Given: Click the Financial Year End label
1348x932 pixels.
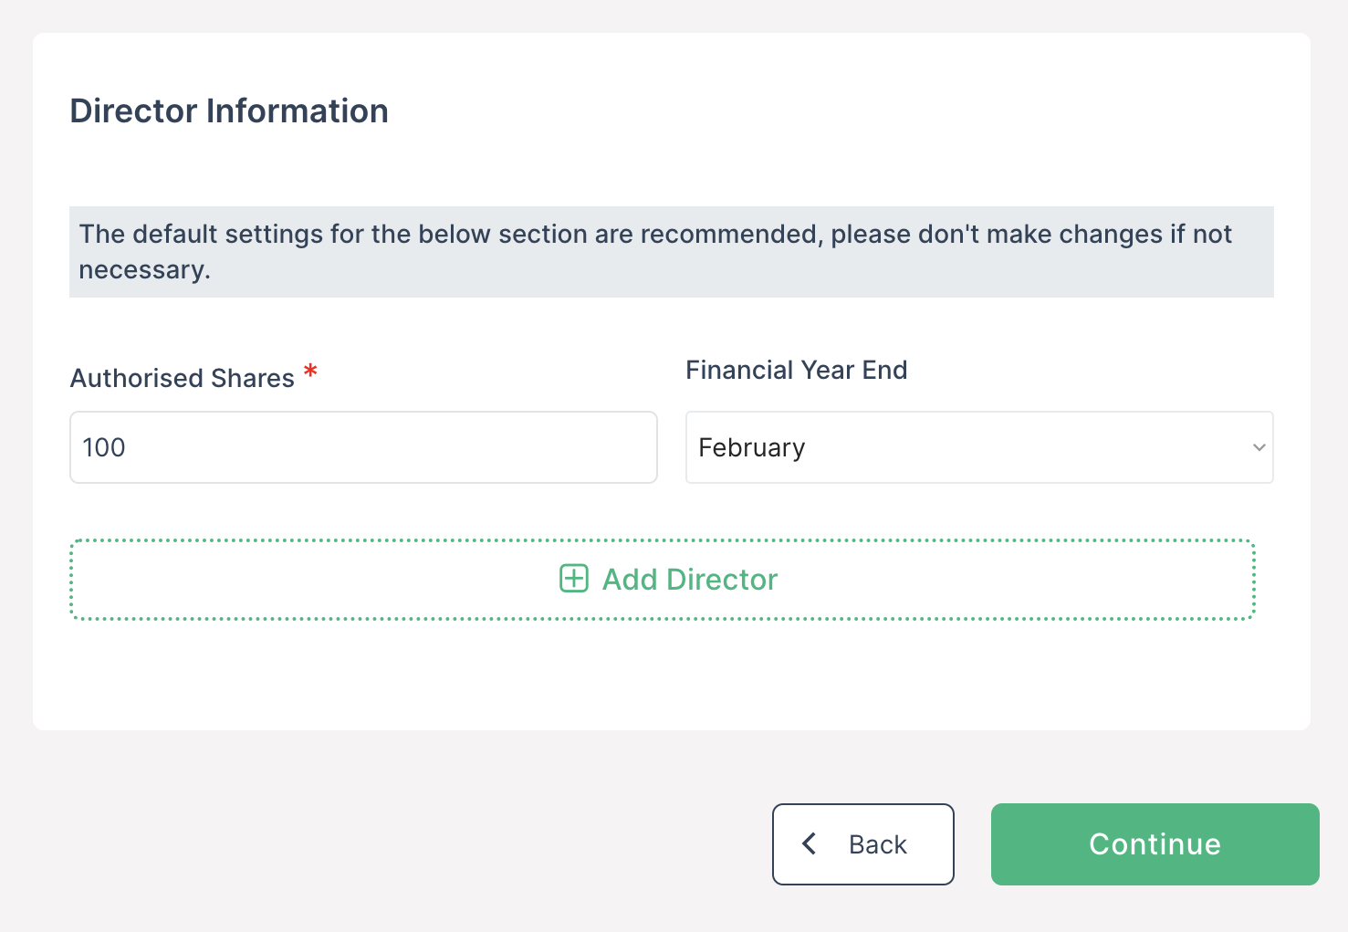Looking at the screenshot, I should (x=796, y=370).
